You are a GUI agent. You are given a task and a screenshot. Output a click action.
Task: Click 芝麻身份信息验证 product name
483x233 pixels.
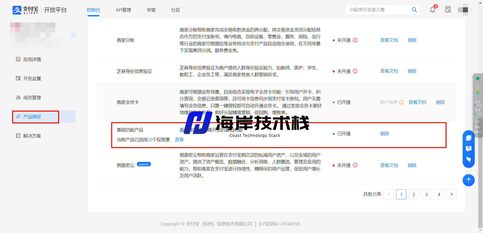[x=134, y=71]
